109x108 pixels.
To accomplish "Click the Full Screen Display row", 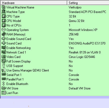I will (x=55, y=61).
